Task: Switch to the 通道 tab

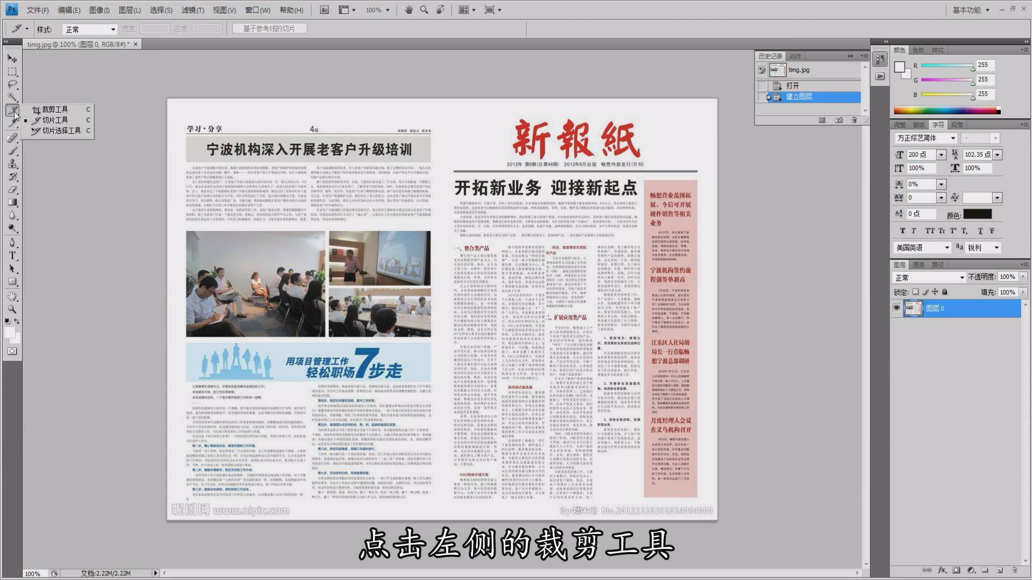Action: [918, 265]
